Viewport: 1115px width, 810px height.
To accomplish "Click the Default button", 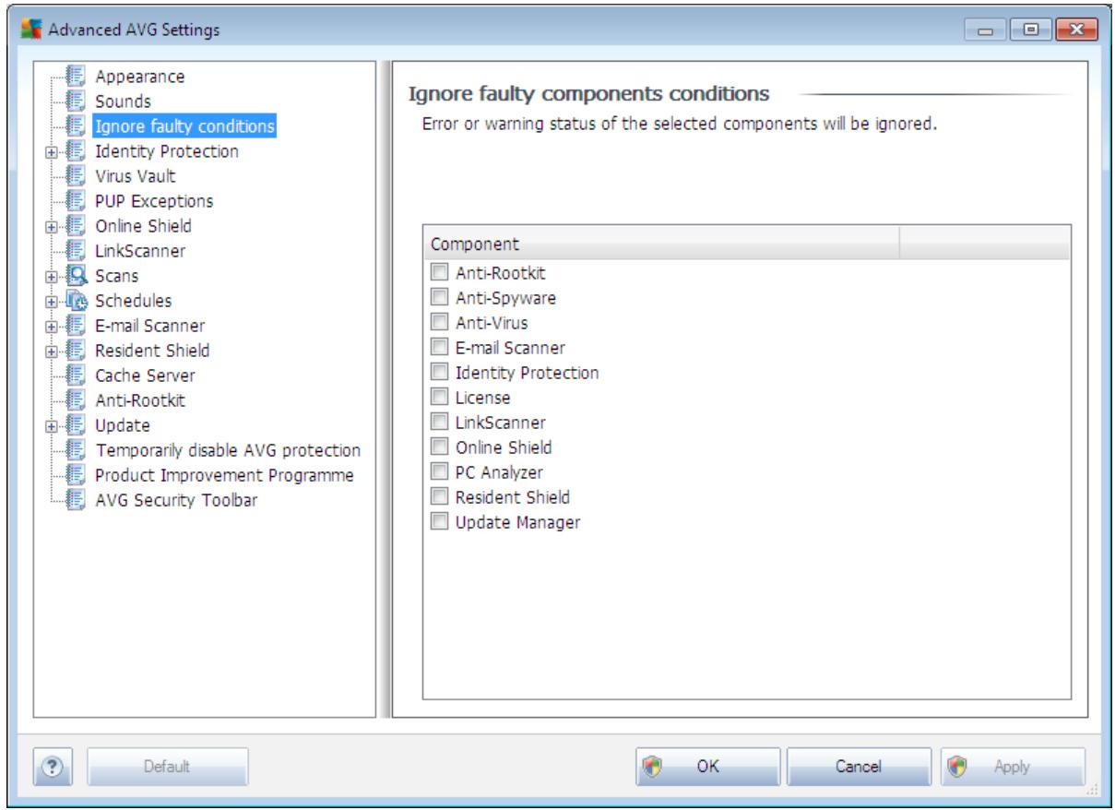I will [x=167, y=766].
